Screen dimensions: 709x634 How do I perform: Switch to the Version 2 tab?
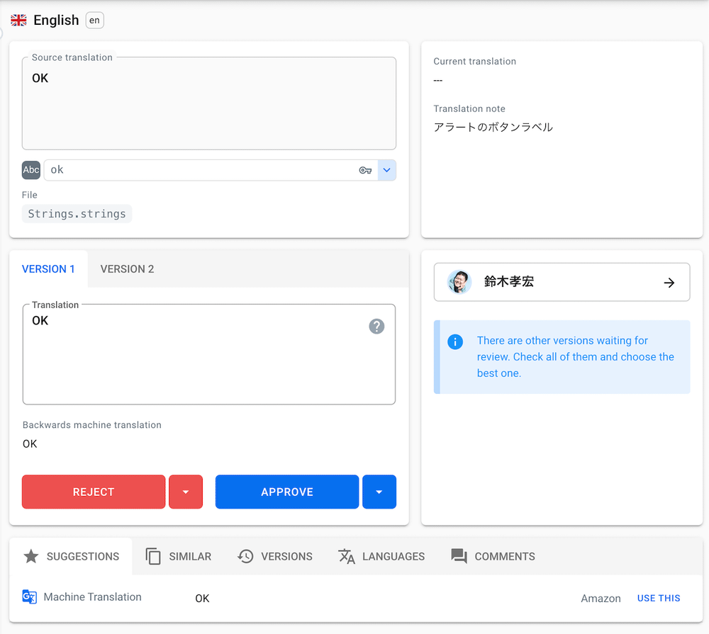click(127, 269)
